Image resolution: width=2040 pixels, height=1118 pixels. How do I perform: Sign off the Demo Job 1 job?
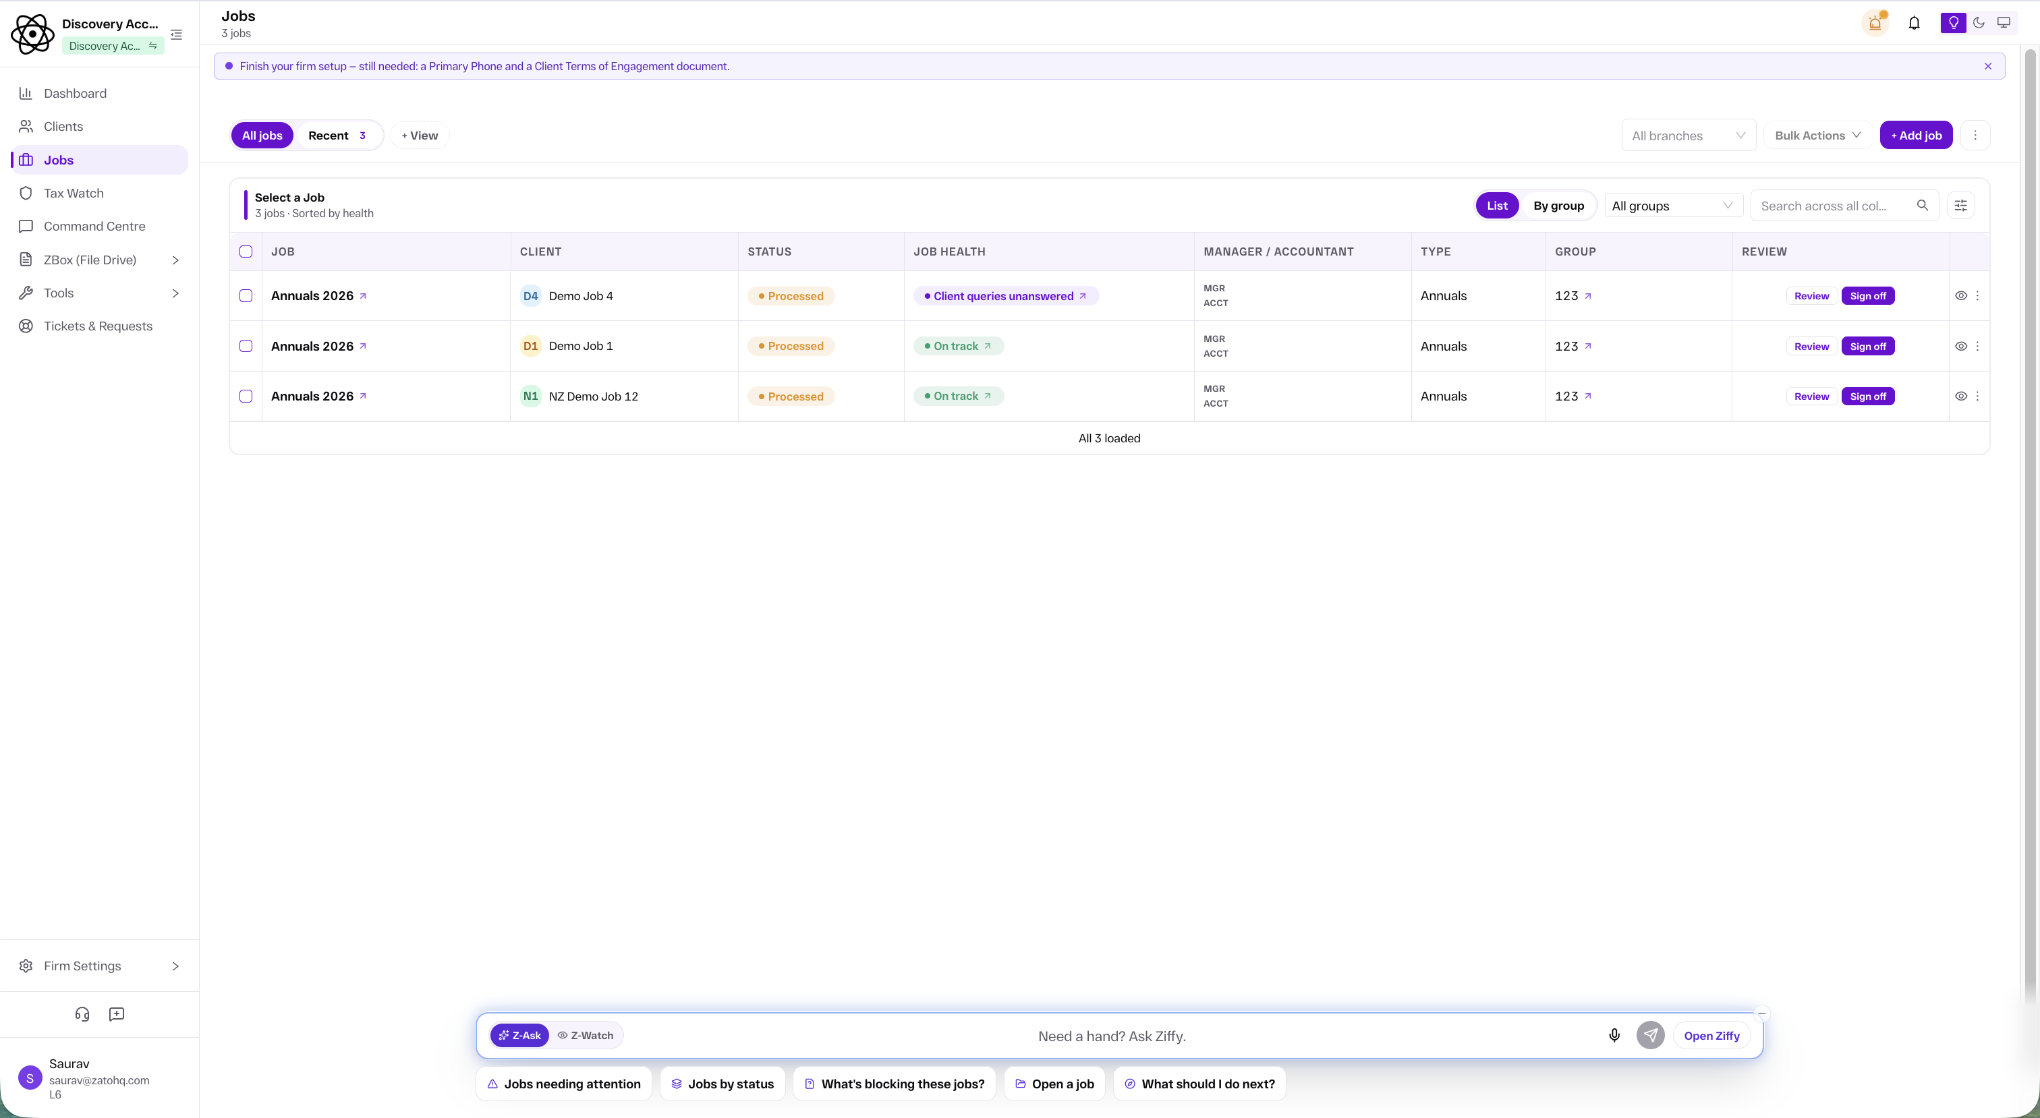[x=1867, y=346]
